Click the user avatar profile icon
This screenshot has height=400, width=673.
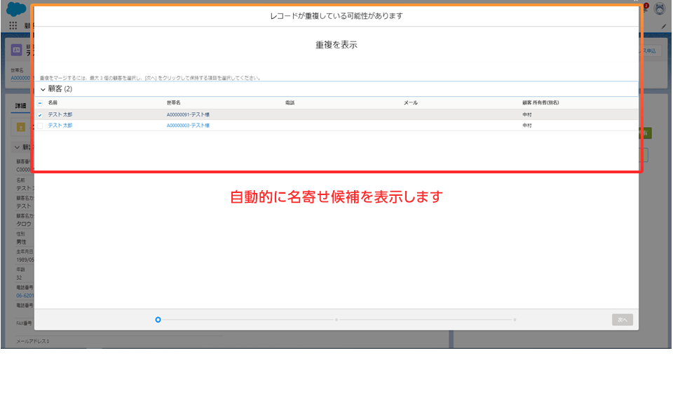click(x=659, y=9)
